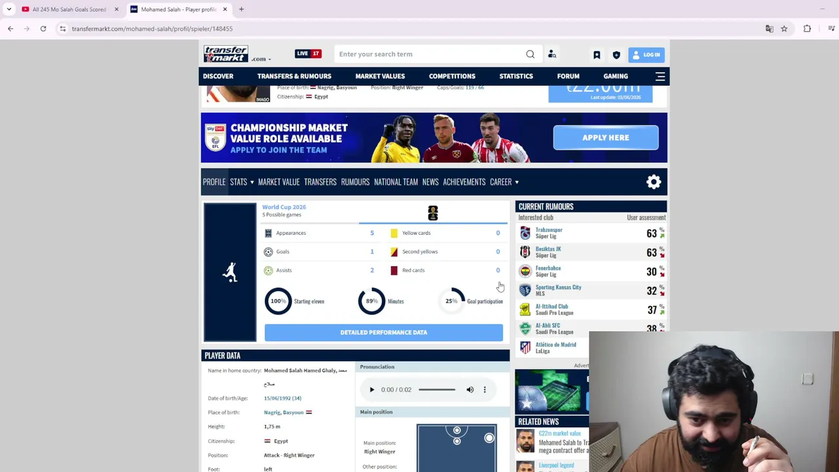Image resolution: width=839 pixels, height=472 pixels.
Task: Open the watchlist bookmark icon
Action: pyautogui.click(x=596, y=55)
